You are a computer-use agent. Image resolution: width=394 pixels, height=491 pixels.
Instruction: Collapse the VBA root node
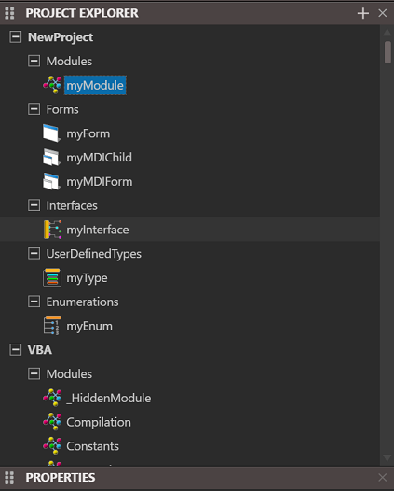(15, 349)
